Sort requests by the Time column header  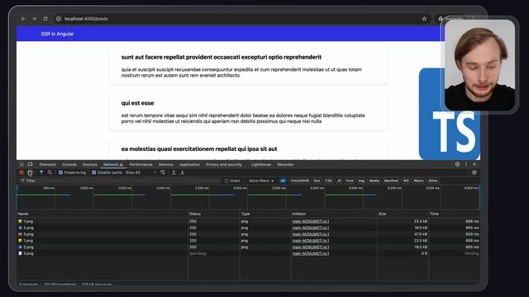tap(454, 214)
